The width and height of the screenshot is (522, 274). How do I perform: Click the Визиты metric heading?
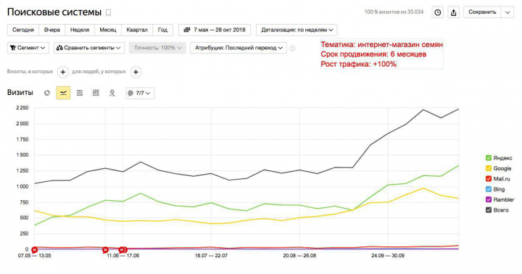(20, 93)
